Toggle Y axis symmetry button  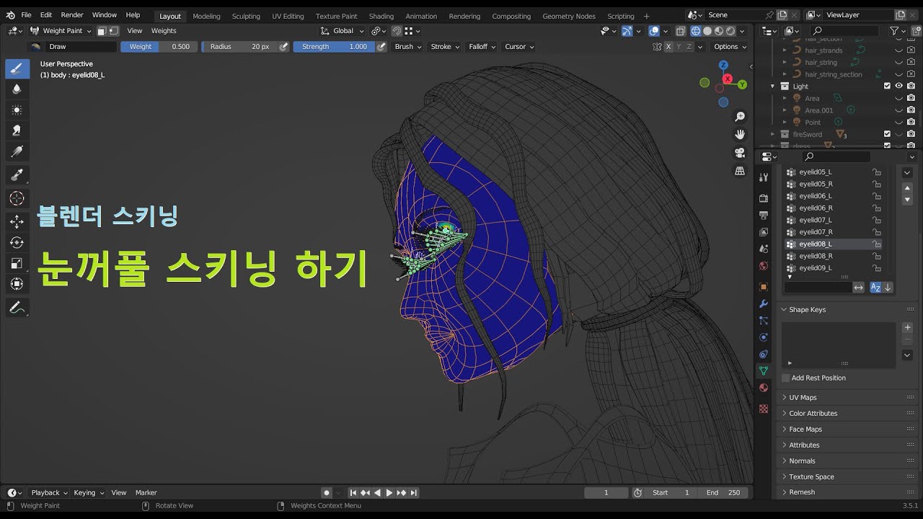tap(679, 47)
